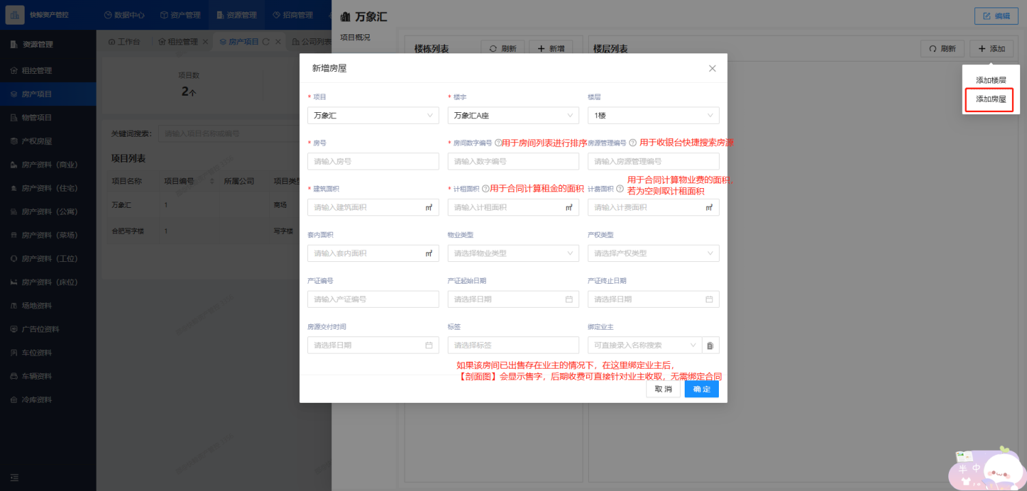Open 房产项目 in the sidebar
Image resolution: width=1027 pixels, height=491 pixels.
coord(48,94)
